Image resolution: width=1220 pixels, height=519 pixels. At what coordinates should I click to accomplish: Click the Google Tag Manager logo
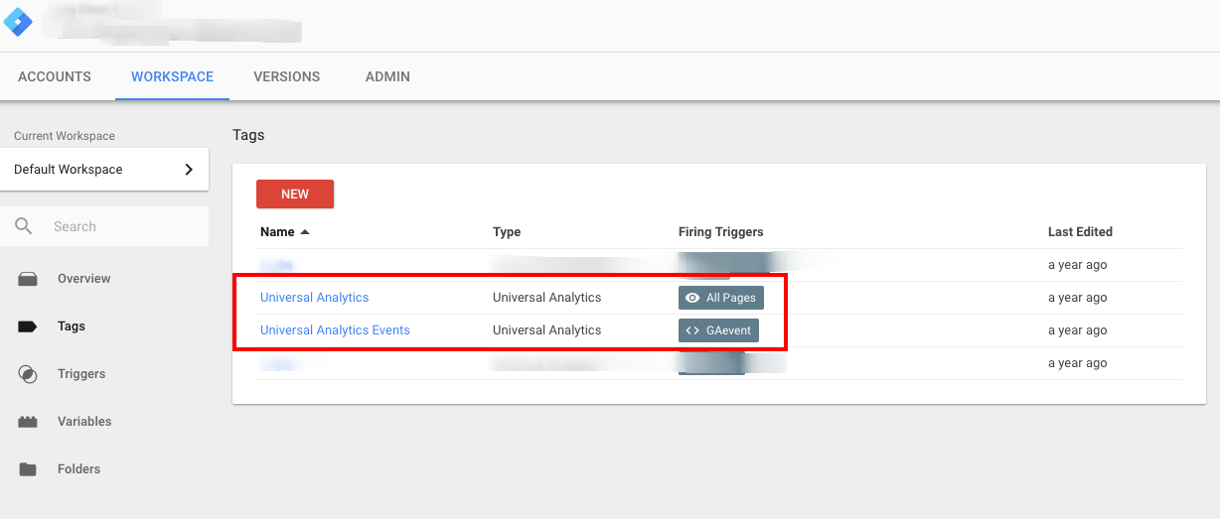[18, 21]
